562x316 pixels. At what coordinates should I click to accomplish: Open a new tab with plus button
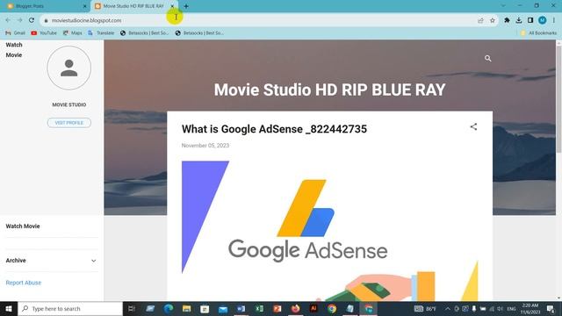186,6
